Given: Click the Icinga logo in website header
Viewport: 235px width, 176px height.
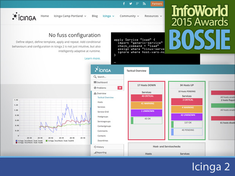Looking at the screenshot, I should pyautogui.click(x=24, y=16).
